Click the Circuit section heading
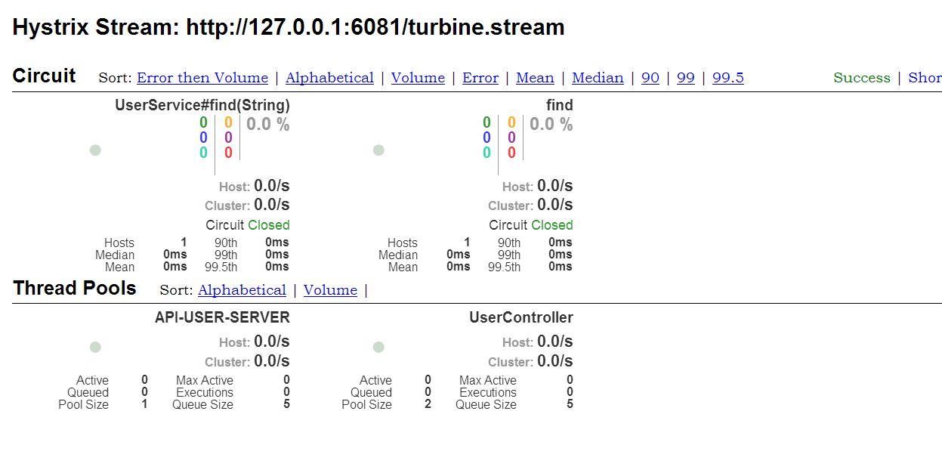The width and height of the screenshot is (942, 476). [44, 76]
